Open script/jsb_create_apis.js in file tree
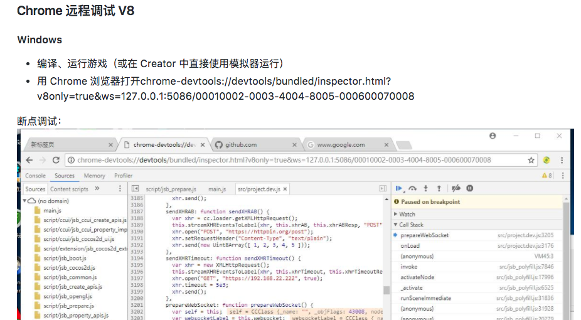This screenshot has height=320, width=581. coord(72,287)
